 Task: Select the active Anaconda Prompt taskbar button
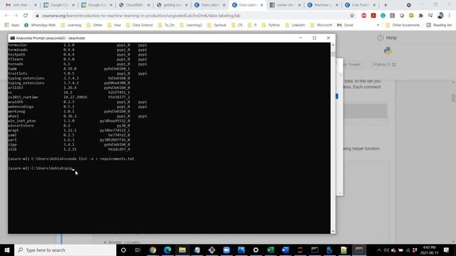359,250
